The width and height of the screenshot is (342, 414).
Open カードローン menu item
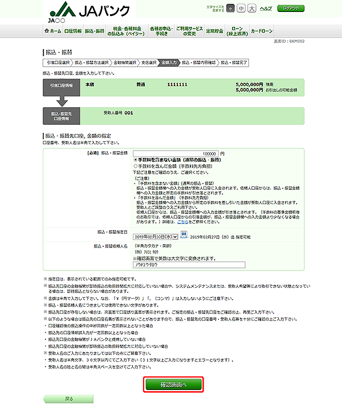pyautogui.click(x=262, y=30)
